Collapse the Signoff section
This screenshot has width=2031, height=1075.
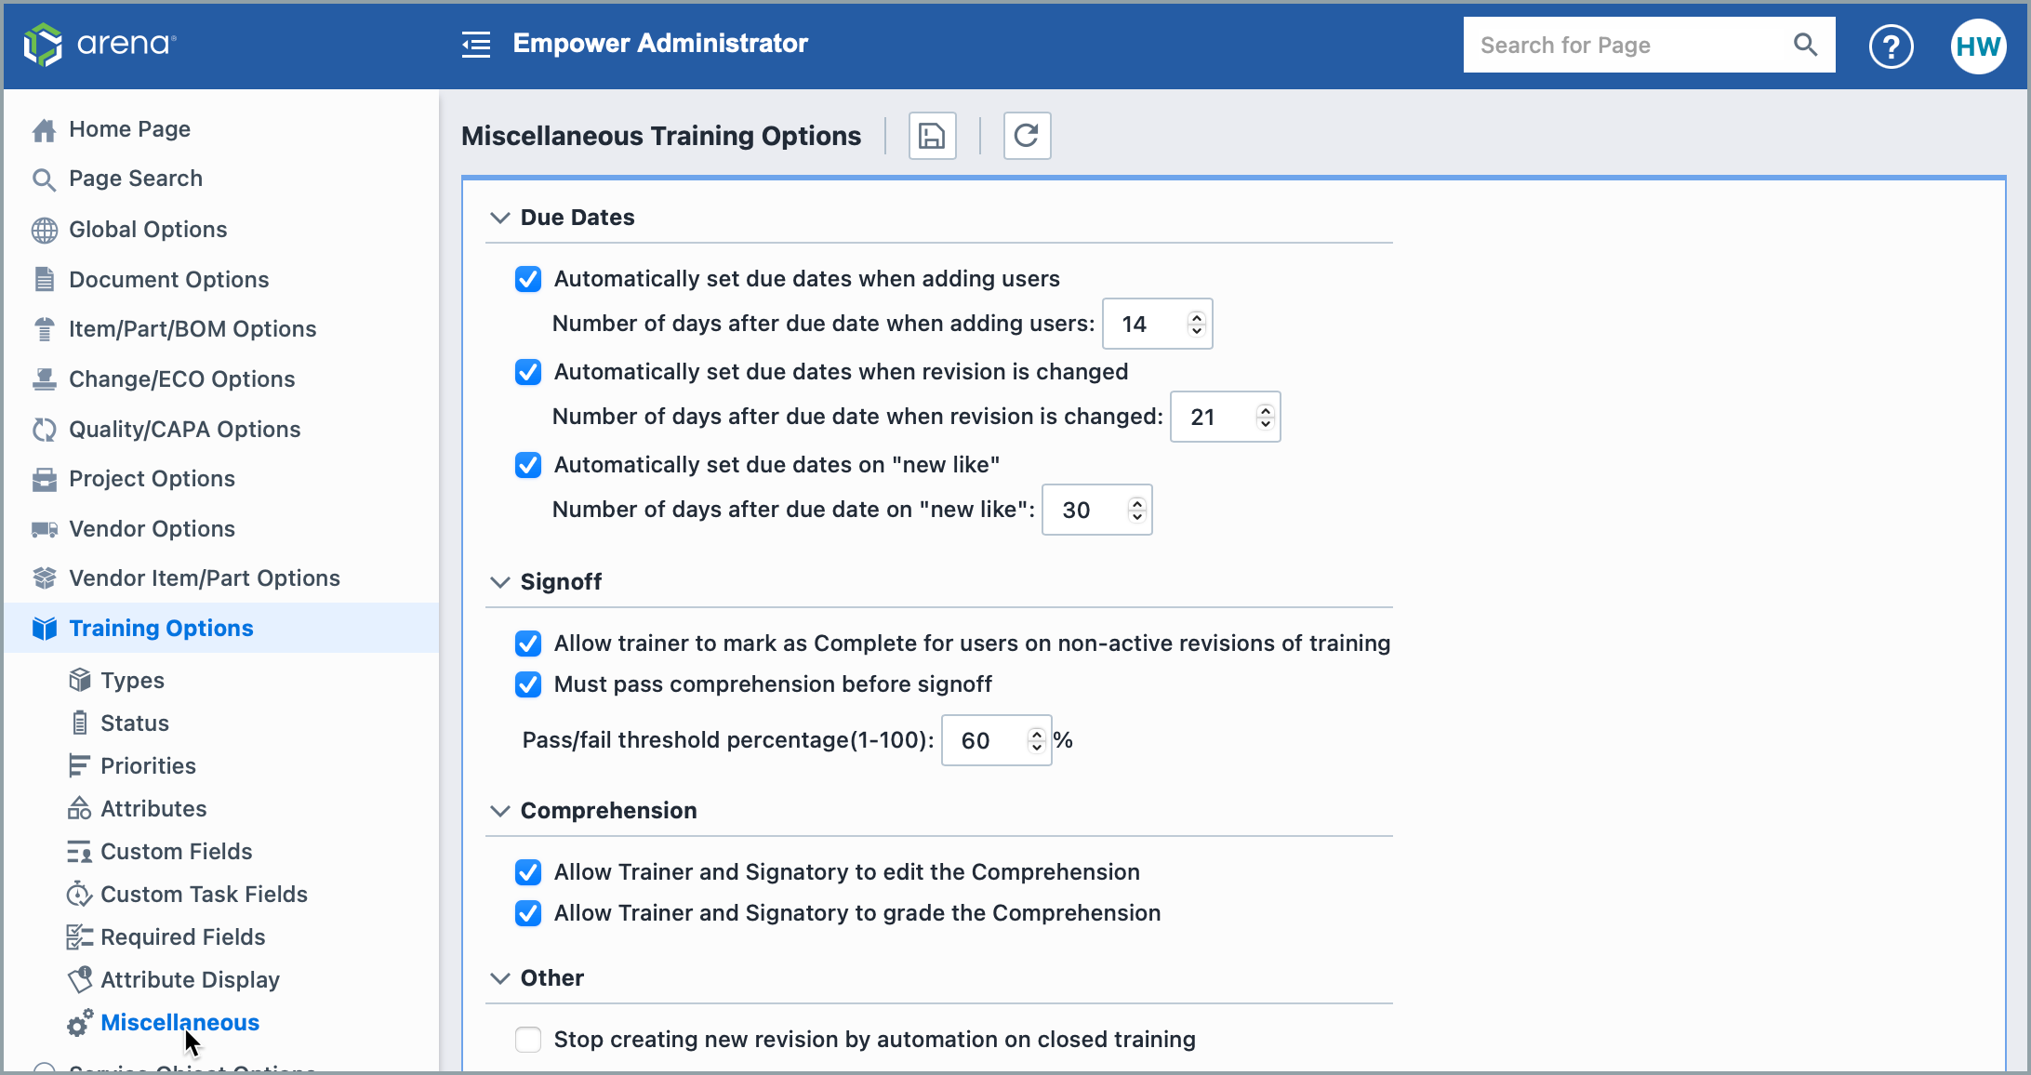pyautogui.click(x=500, y=581)
